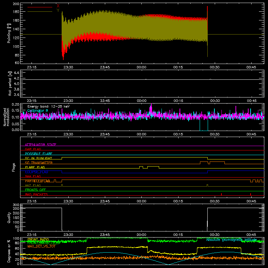
Task: Click the 60 tick on Pointing axis
Action: coord(17,63)
